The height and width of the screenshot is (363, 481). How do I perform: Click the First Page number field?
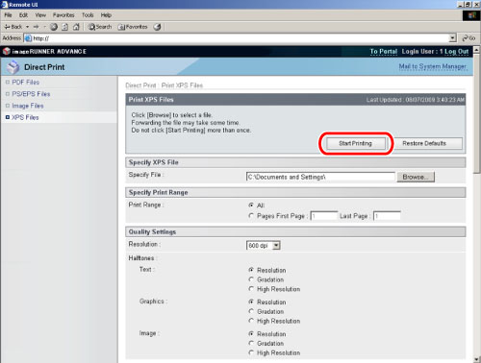324,216
